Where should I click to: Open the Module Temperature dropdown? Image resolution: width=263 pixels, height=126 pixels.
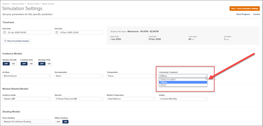[x=131, y=99]
